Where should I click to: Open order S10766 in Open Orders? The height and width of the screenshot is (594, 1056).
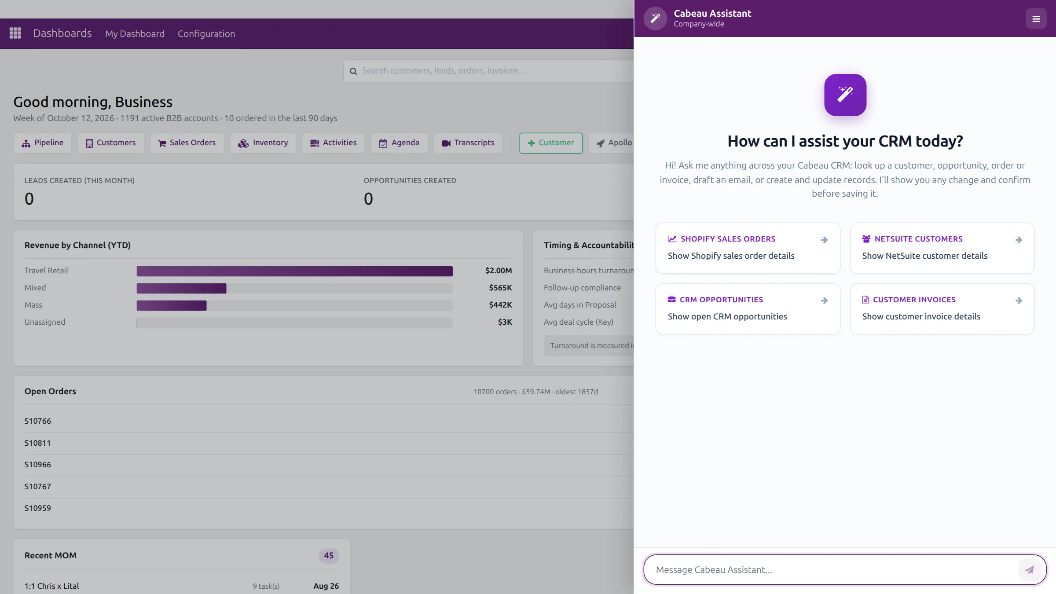pos(37,421)
